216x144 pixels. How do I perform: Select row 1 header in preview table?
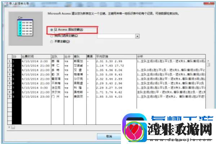pos(9,61)
